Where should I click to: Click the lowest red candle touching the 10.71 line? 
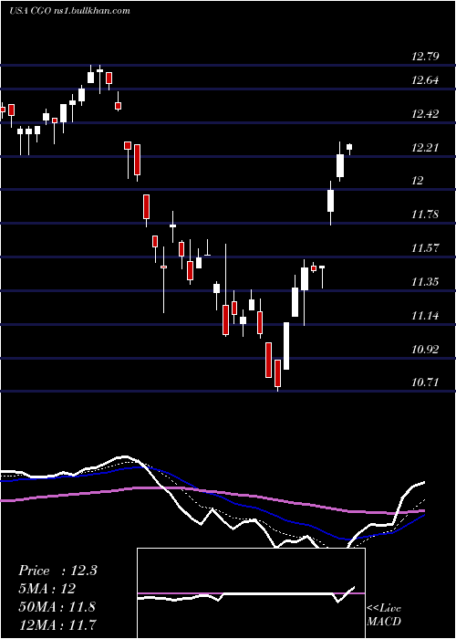[x=277, y=374]
